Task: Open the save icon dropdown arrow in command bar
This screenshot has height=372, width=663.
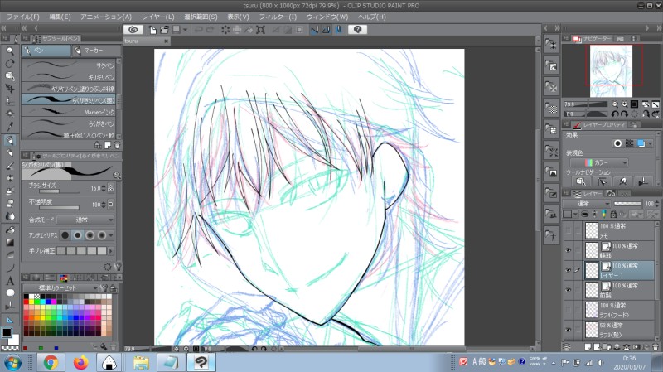Action: (x=185, y=30)
